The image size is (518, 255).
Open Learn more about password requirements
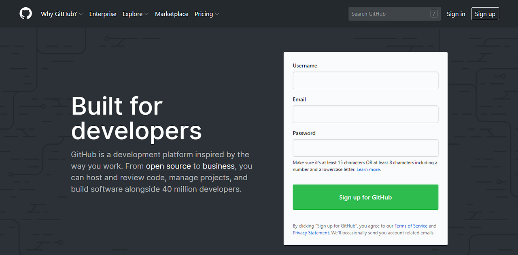[x=368, y=169]
